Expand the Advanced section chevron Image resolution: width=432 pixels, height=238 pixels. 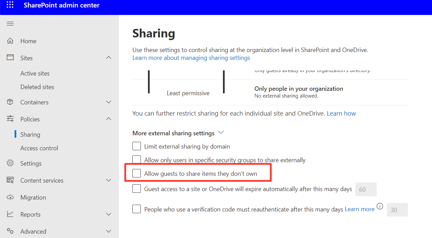[x=109, y=231]
